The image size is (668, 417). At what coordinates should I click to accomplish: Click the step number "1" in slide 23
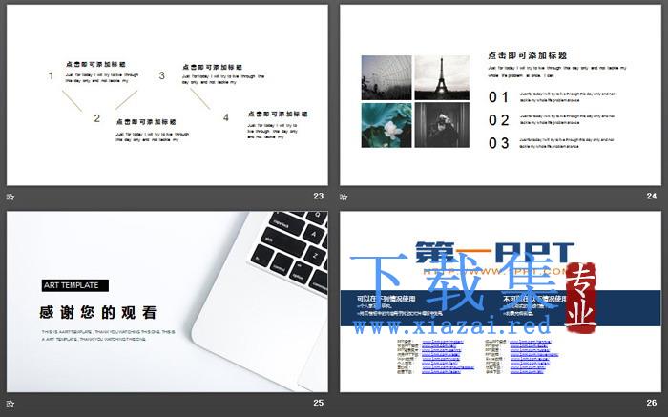coord(51,75)
